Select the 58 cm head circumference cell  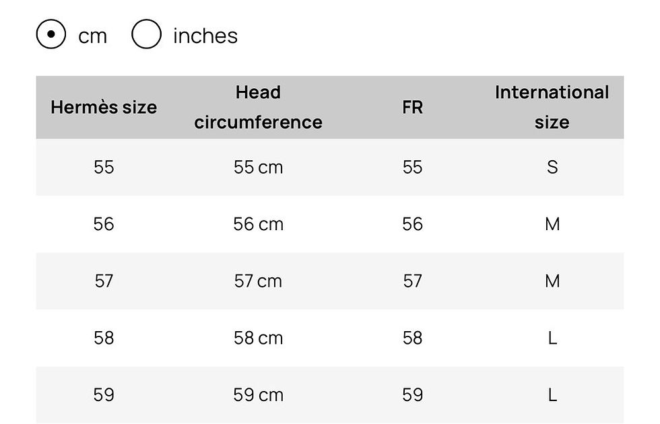pos(258,338)
